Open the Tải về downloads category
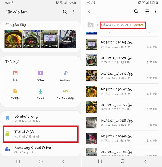The image size is (162, 167). pos(40,91)
